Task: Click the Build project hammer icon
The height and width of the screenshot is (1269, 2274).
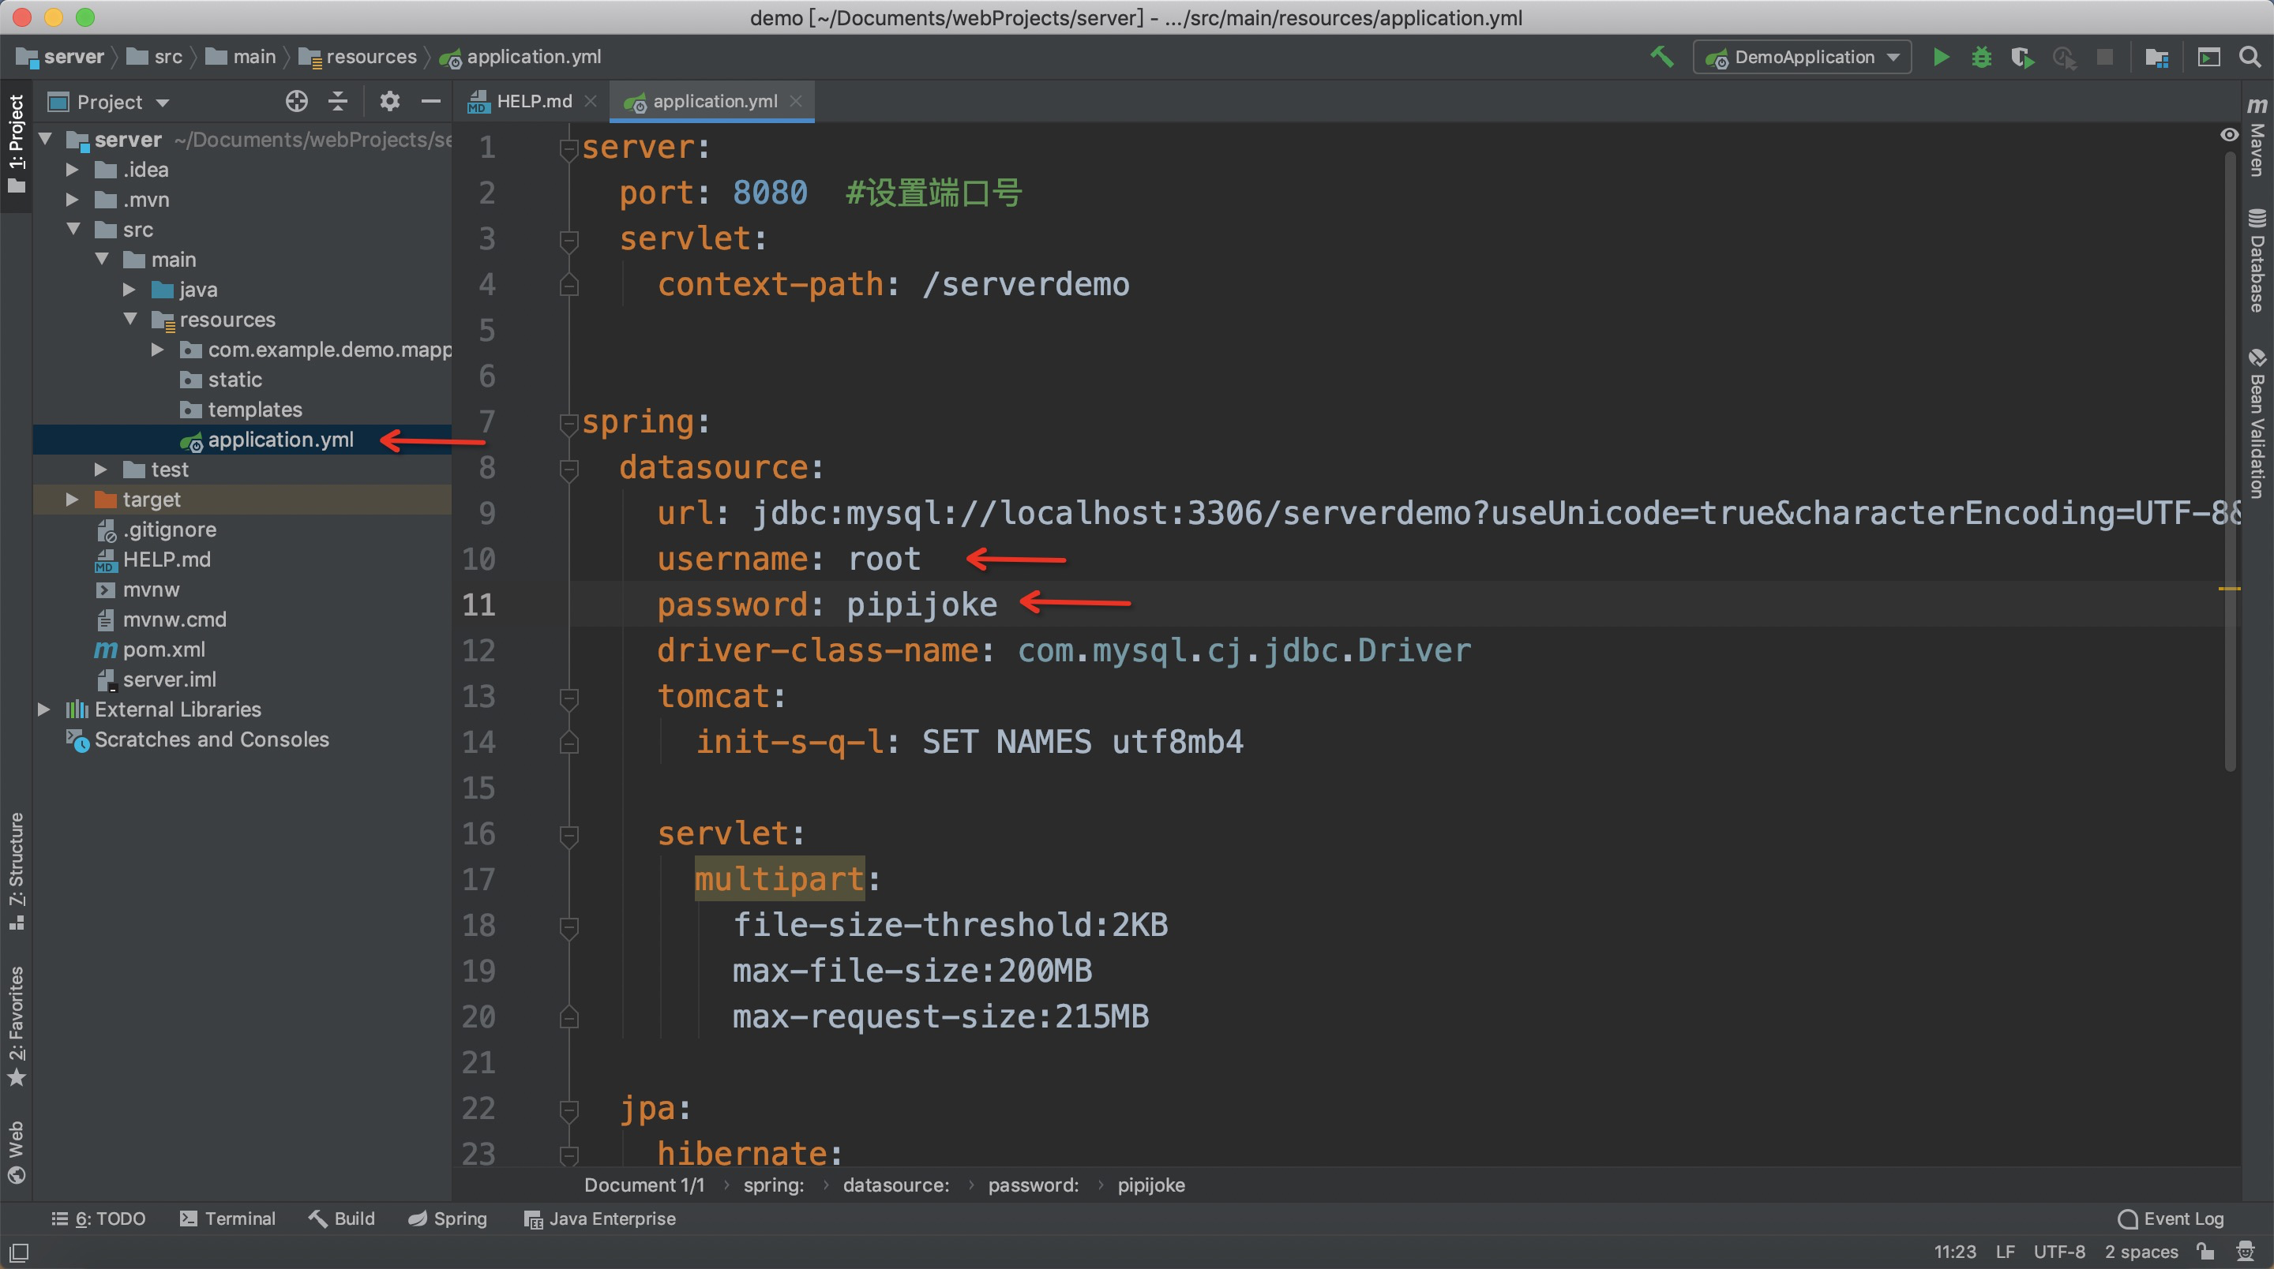Action: coord(1661,58)
